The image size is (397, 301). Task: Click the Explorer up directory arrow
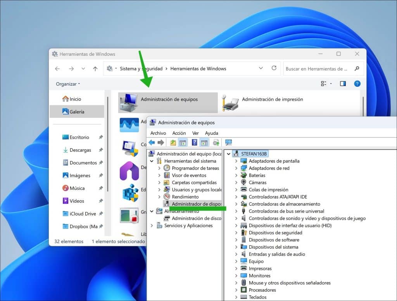coord(95,69)
